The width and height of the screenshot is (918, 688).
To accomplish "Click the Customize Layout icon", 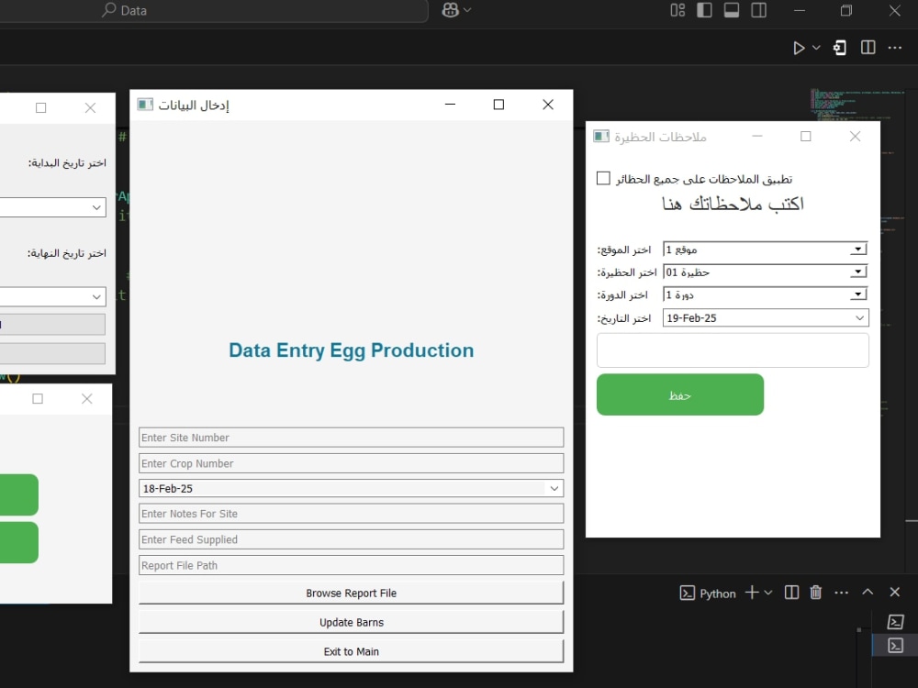I will [x=677, y=10].
